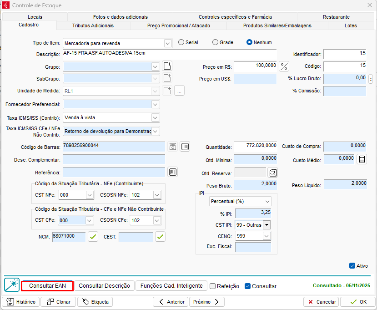Image resolution: width=377 pixels, height=310 pixels.
Task: Click the Clonar button
Action: 59,302
